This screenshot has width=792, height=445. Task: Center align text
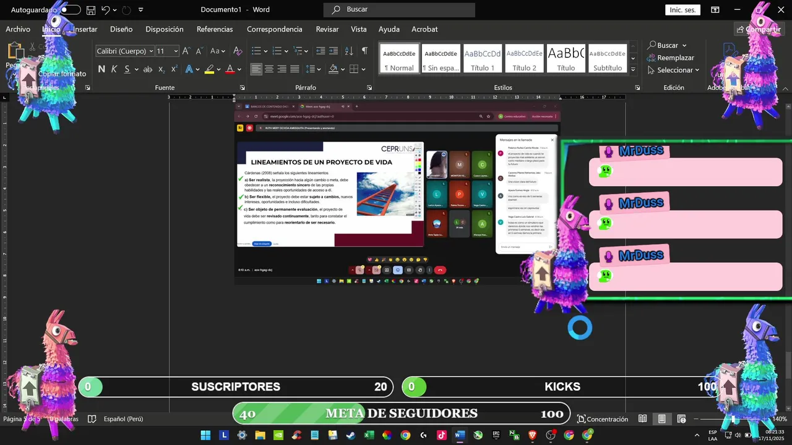[269, 69]
